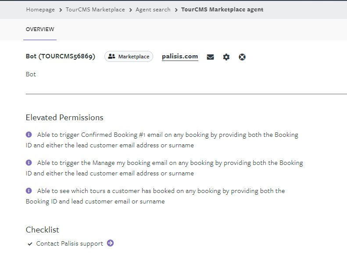Open the palisis.com website link
Image resolution: width=347 pixels, height=268 pixels.
click(180, 57)
